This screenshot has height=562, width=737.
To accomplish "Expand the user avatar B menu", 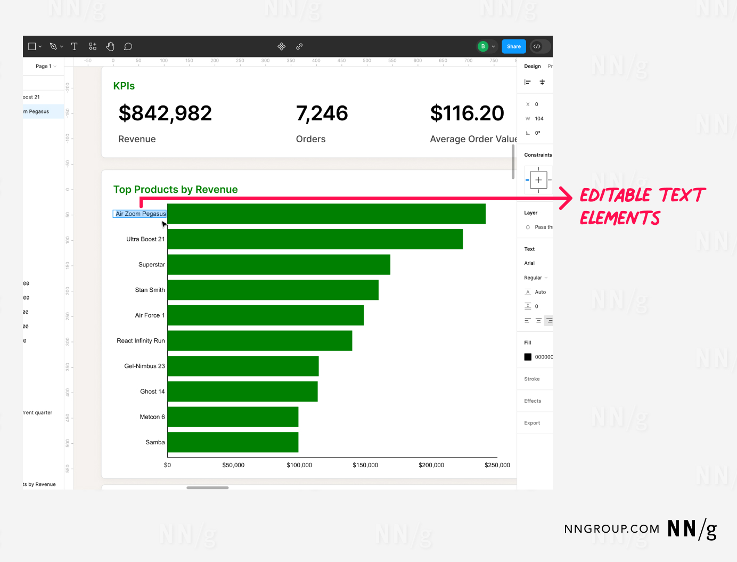I will (x=487, y=47).
